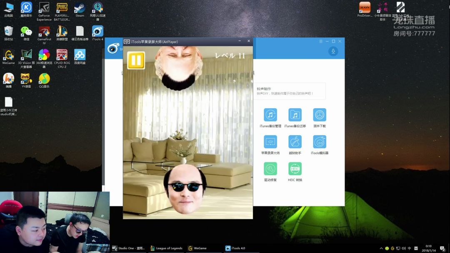
Task: Click the 铃声制作 ringtone maker banner
Action: 290,91
